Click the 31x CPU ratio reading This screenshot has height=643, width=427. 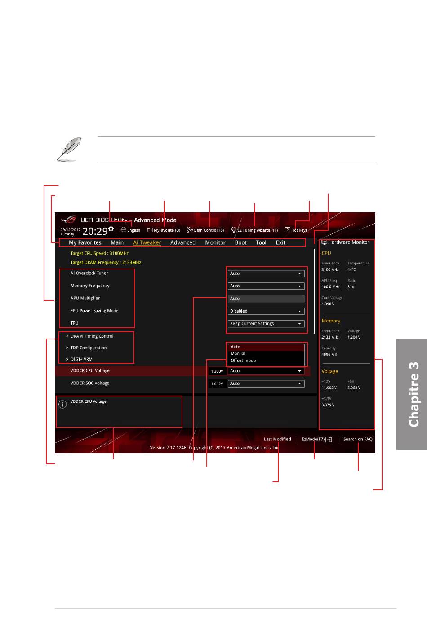click(351, 287)
